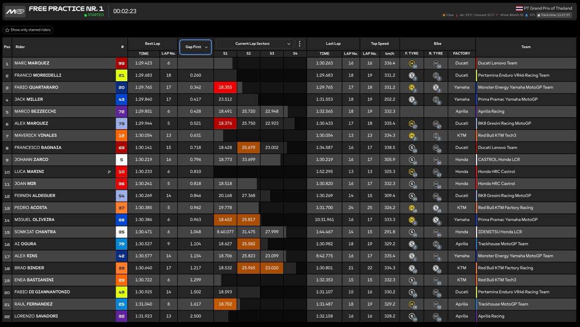Click Ai Ogura's front tyre icon
580x327 pixels.
coord(412,244)
